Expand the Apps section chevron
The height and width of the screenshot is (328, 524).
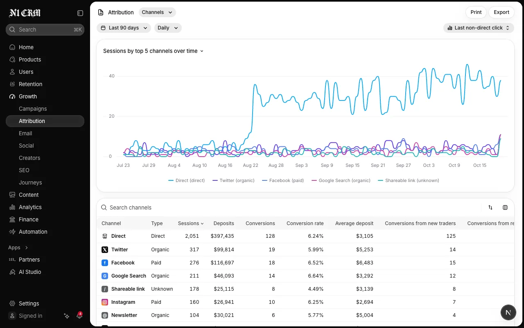(27, 248)
